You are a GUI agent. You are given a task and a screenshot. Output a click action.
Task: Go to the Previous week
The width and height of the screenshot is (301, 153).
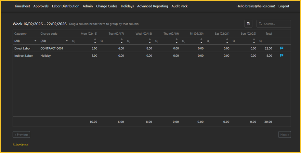(21, 135)
